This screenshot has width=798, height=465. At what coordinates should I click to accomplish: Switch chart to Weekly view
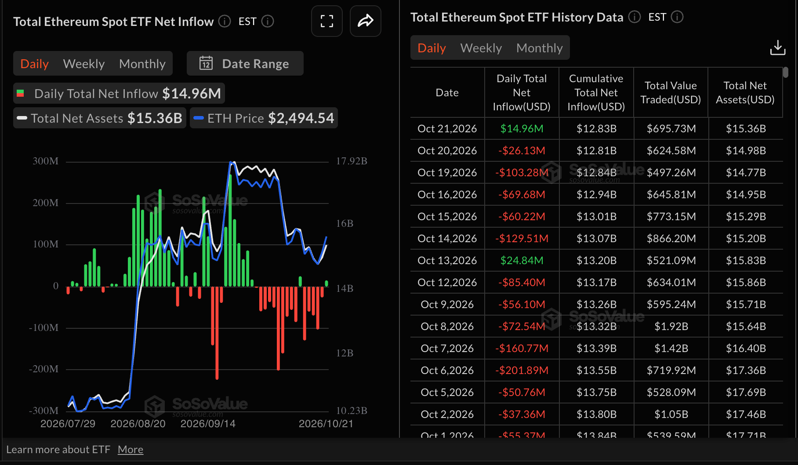tap(84, 64)
